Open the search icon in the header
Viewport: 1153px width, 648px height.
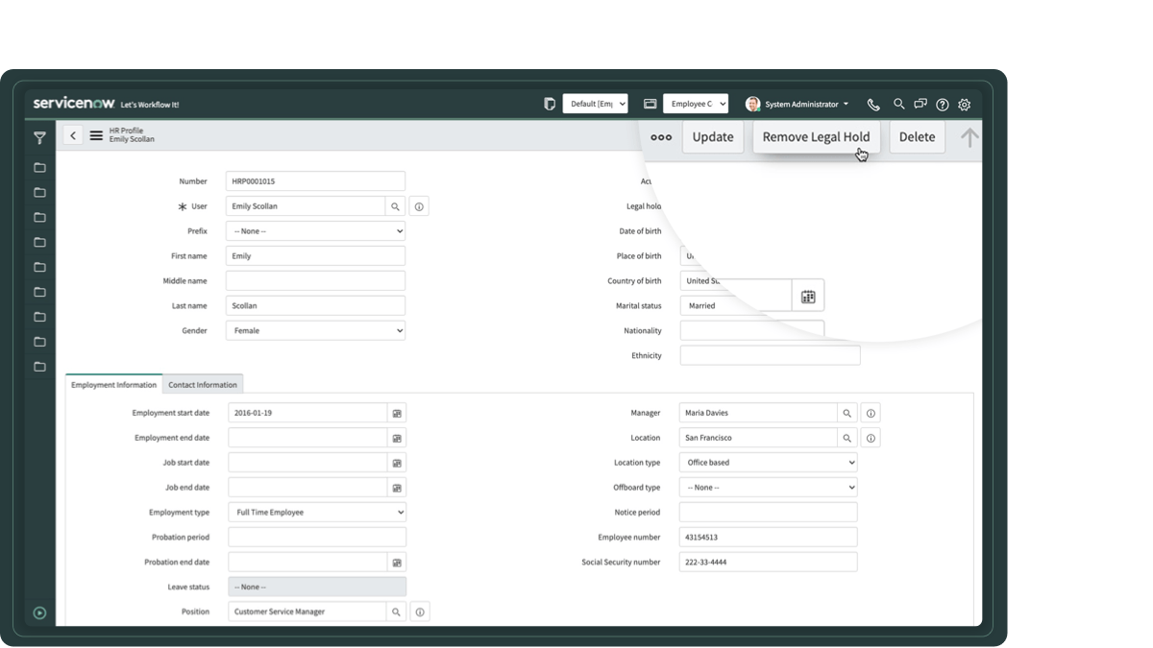(898, 104)
